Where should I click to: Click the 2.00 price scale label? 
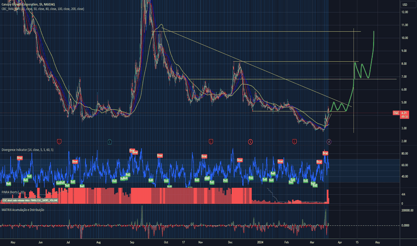[x=404, y=141]
